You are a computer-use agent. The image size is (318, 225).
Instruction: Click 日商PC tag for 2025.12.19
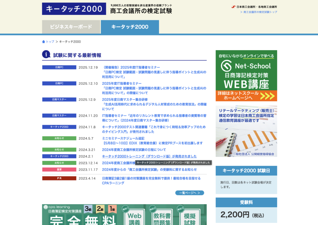(x=59, y=67)
